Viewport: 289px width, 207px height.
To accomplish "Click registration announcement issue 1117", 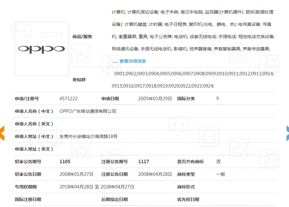I will click(x=144, y=162).
